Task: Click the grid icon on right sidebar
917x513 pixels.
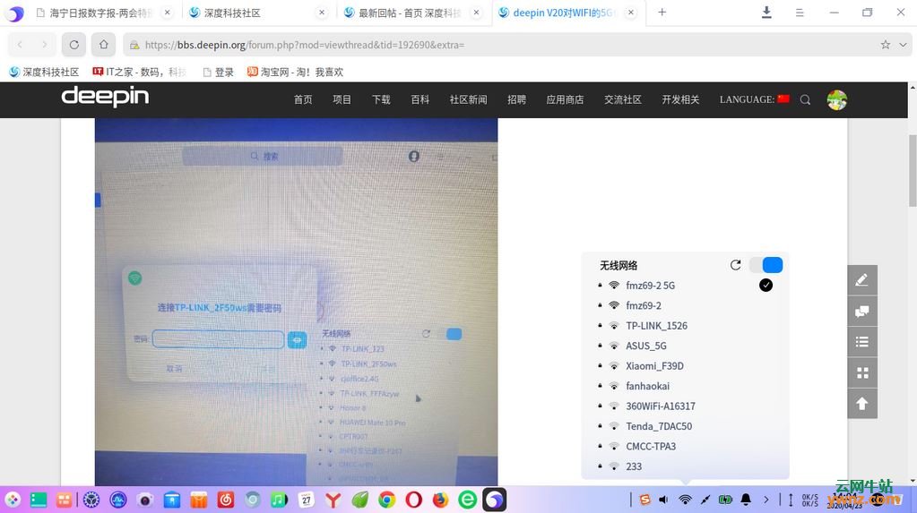Action: pyautogui.click(x=862, y=372)
